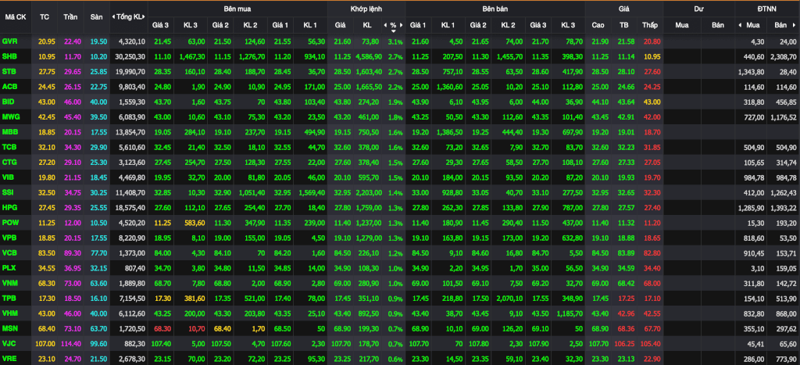Screen dimensions: 800x365
Task: Sort by the Sàn column header
Action: click(x=96, y=17)
